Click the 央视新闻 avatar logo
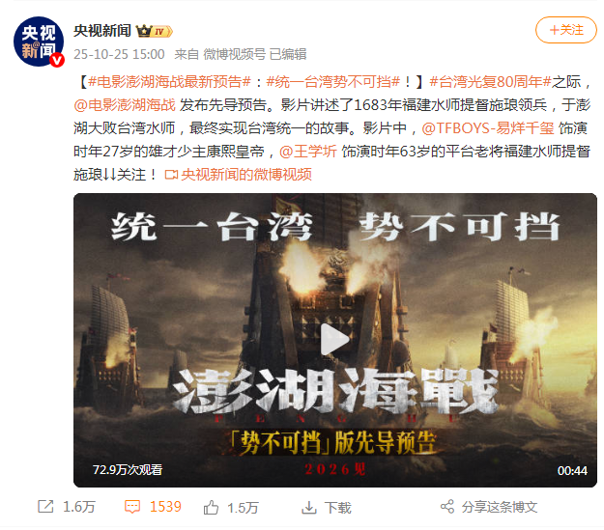 tap(38, 42)
